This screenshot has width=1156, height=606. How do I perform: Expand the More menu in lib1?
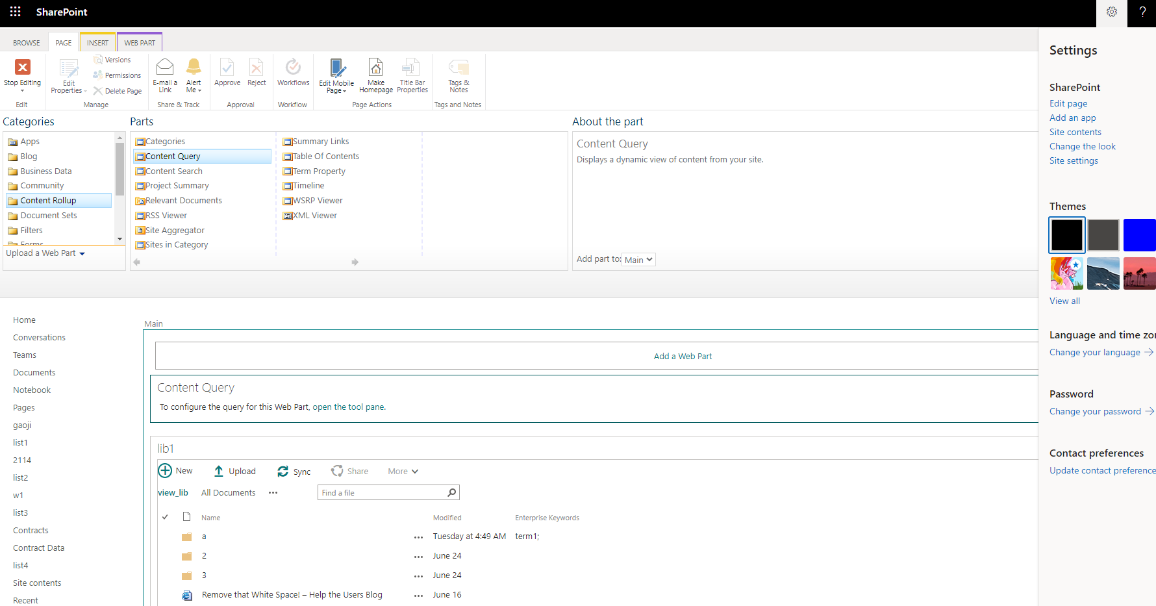(403, 472)
